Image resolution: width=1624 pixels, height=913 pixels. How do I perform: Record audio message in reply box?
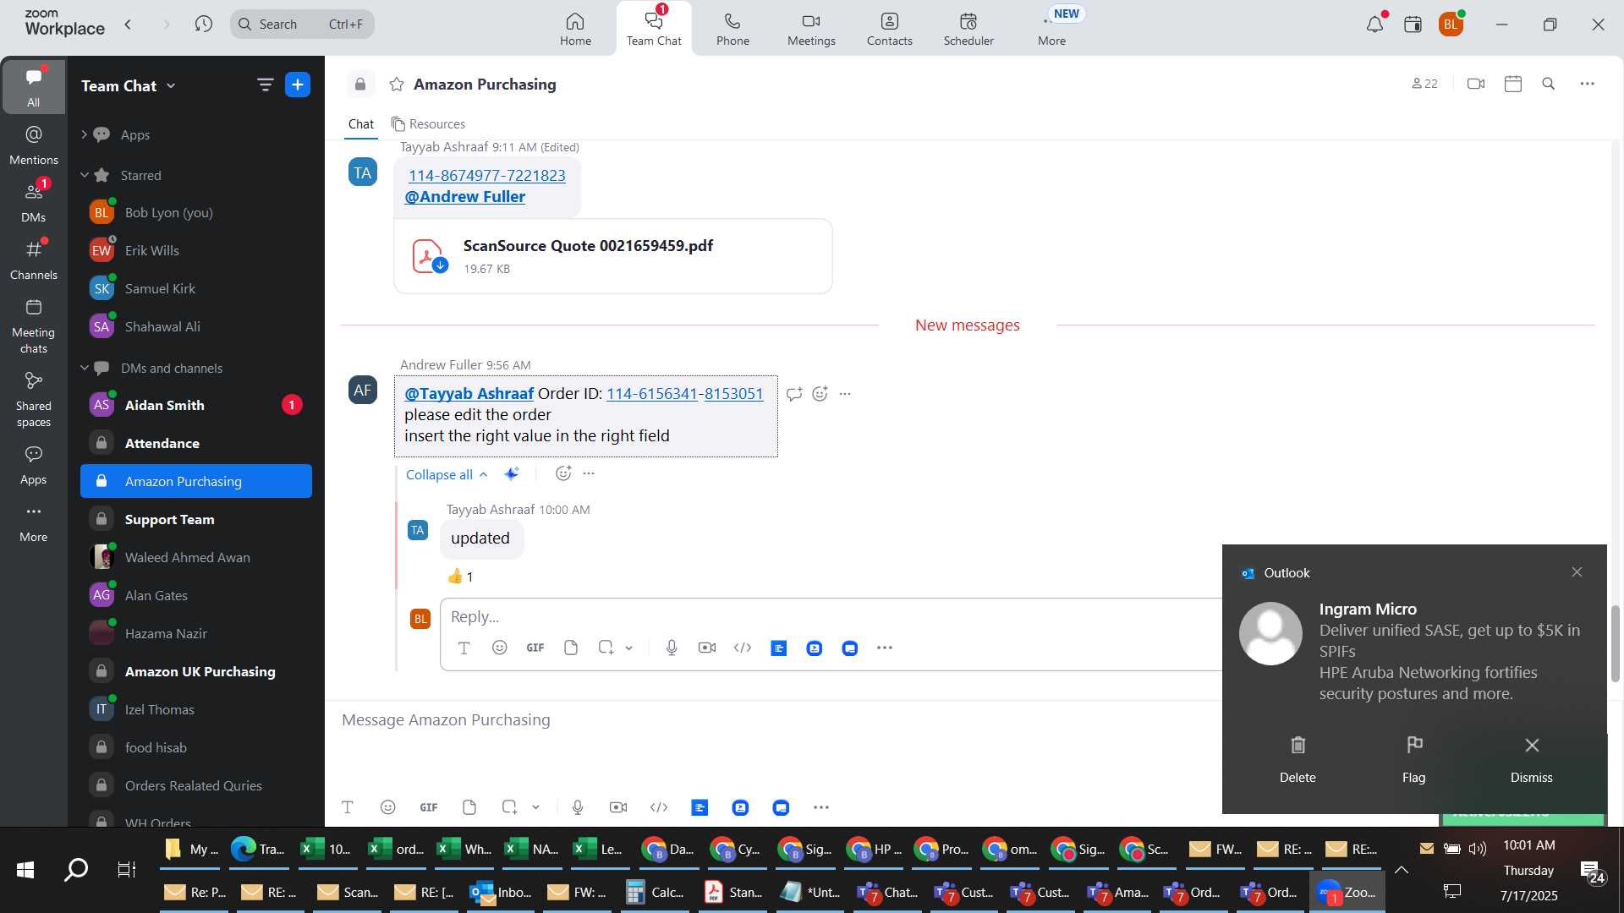[x=672, y=648]
